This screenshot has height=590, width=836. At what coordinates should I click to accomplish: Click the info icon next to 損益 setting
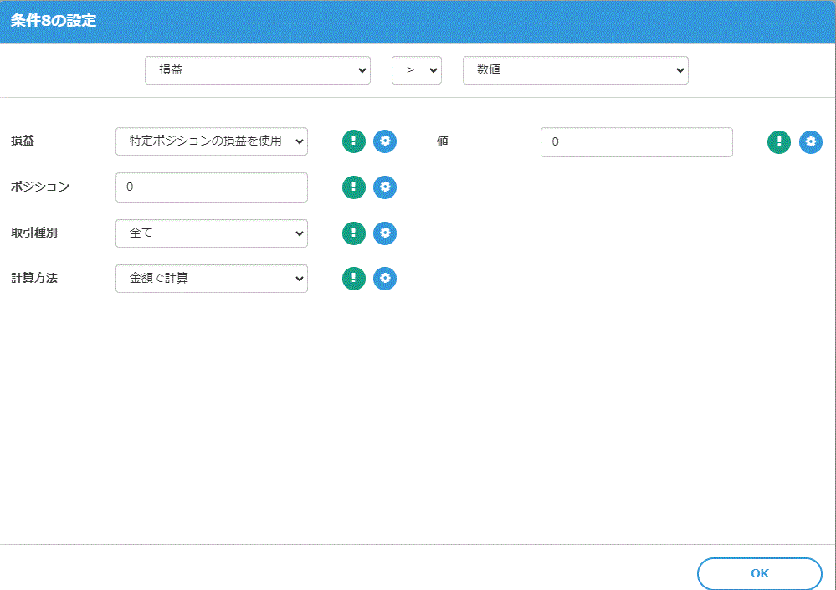click(353, 141)
